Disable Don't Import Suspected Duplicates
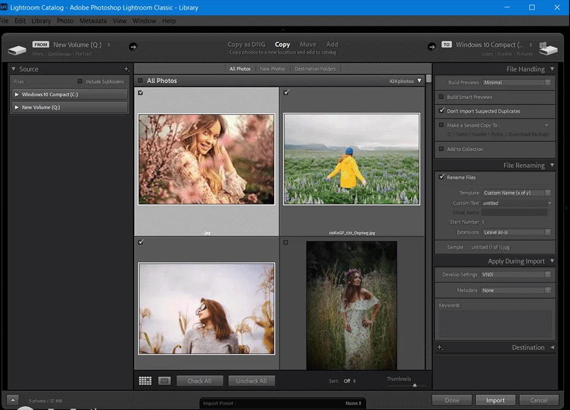570x410 pixels. pyautogui.click(x=441, y=110)
